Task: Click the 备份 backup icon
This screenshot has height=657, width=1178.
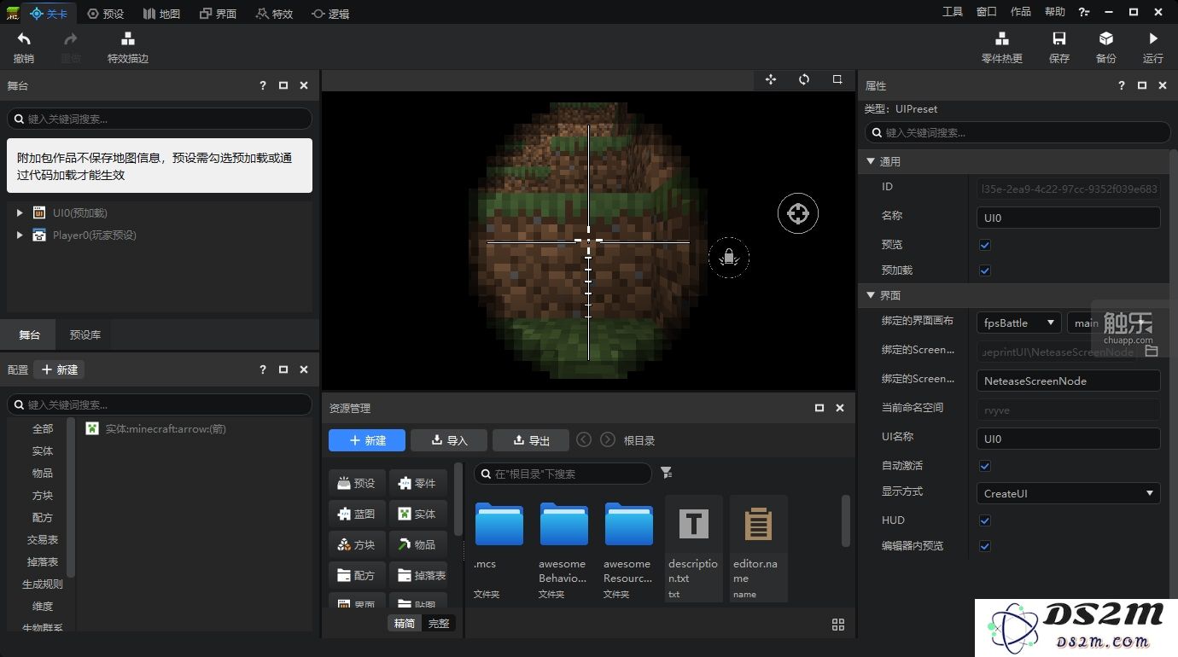Action: [1106, 39]
